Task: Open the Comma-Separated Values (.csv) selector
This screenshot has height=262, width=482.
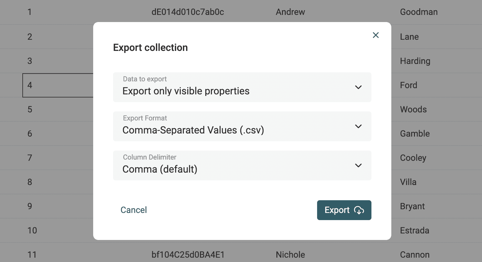Action: click(193, 130)
